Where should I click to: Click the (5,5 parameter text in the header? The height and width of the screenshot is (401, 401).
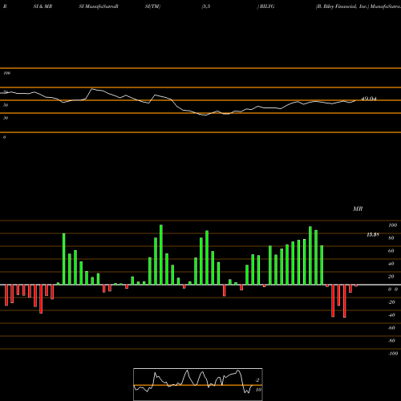pyautogui.click(x=206, y=6)
